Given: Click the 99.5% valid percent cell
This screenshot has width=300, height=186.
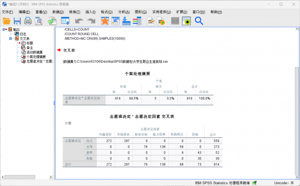Looking at the screenshot, I should click(134, 98).
